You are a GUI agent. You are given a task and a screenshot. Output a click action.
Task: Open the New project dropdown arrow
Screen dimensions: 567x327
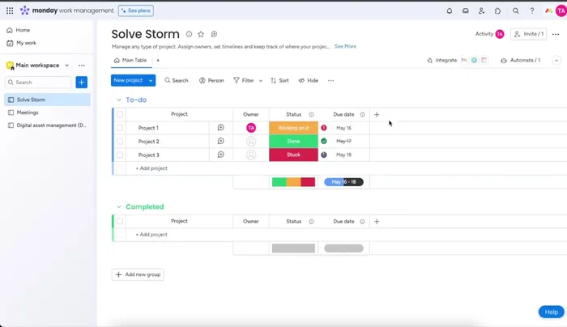pos(151,80)
